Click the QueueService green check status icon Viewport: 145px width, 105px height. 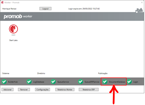pyautogui.click(x=53, y=82)
